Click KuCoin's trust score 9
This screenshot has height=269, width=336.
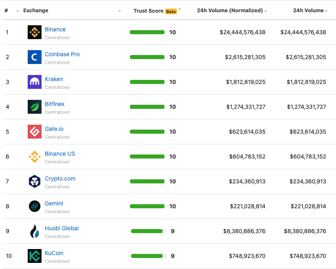coord(173,256)
